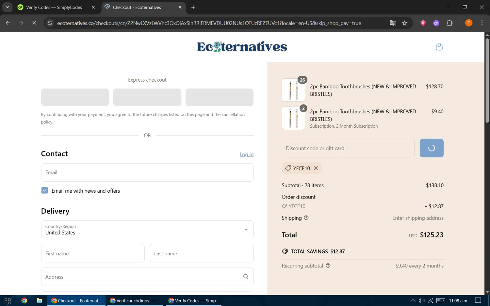490x306 pixels.
Task: Click the third express checkout button
Action: 220,97
